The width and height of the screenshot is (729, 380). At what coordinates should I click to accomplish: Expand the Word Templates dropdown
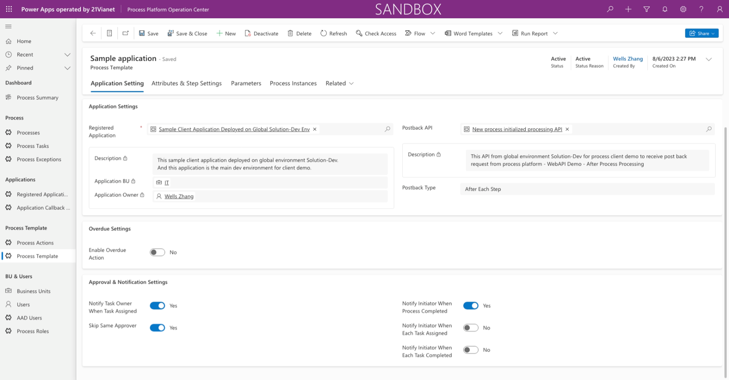click(x=500, y=33)
